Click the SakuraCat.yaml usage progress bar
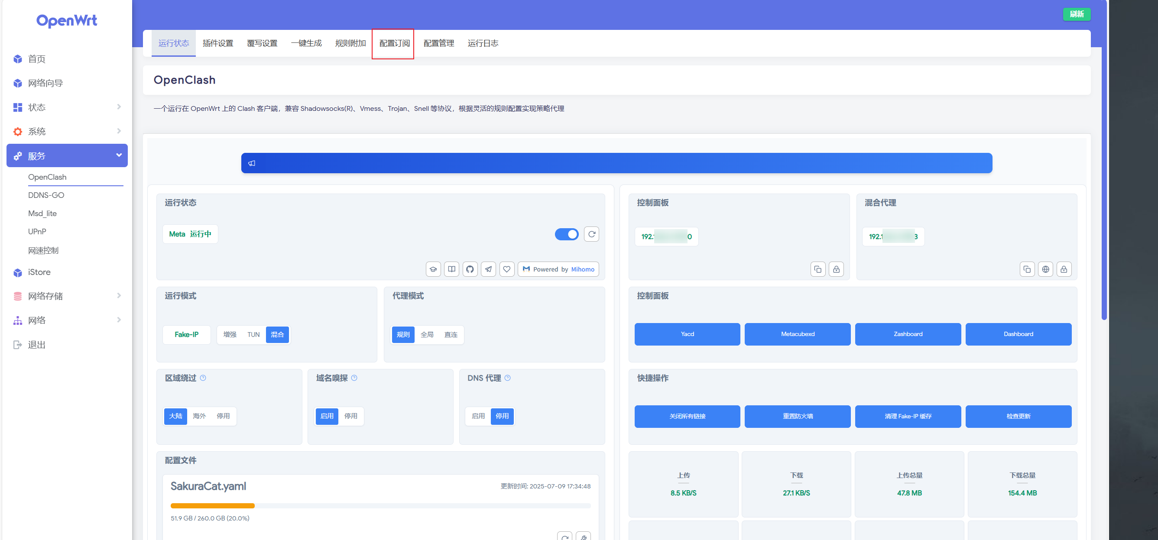 pos(380,506)
